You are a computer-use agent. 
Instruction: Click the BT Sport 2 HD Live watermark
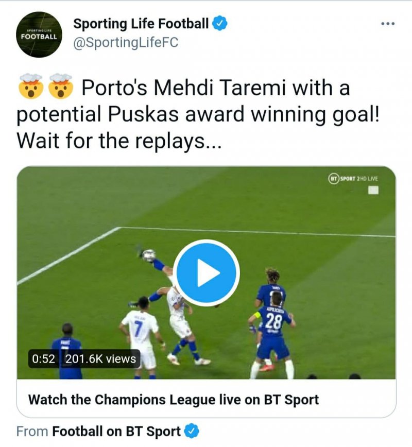pyautogui.click(x=353, y=179)
